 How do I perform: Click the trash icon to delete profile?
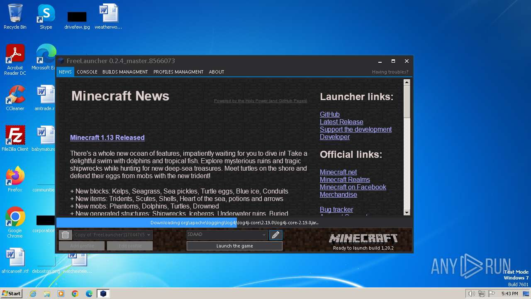coord(65,235)
